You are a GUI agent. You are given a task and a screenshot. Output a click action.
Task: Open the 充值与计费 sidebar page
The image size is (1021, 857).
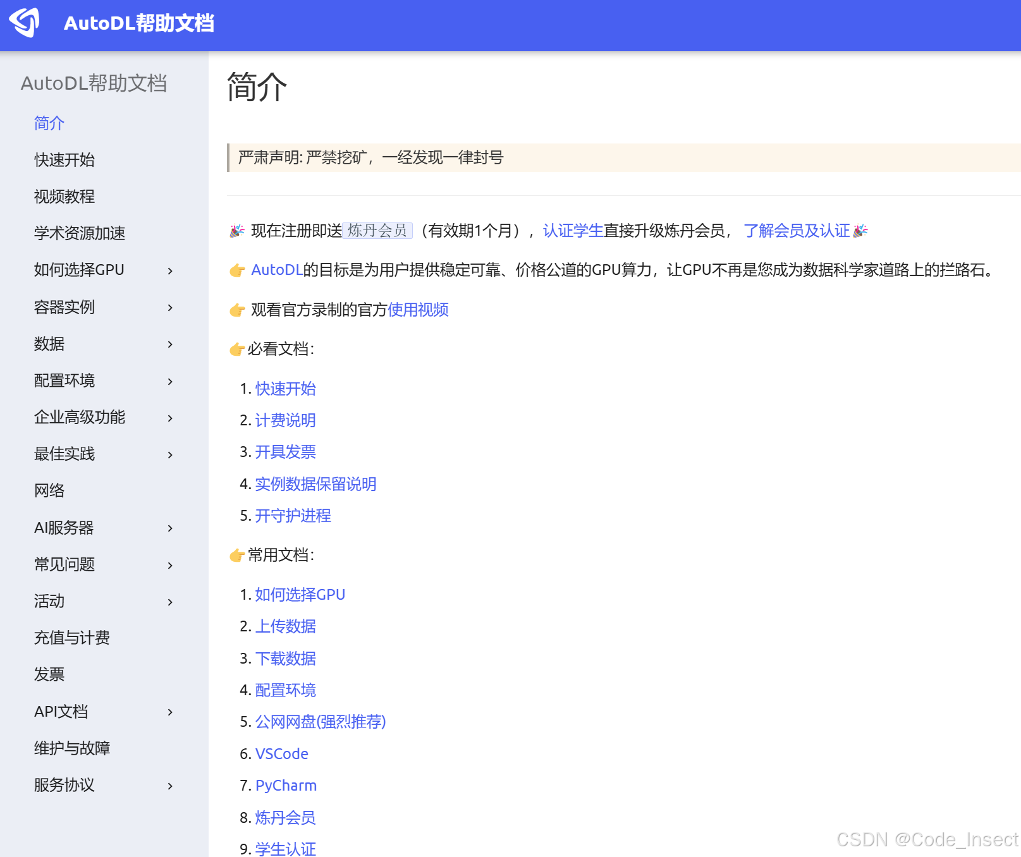coord(71,638)
